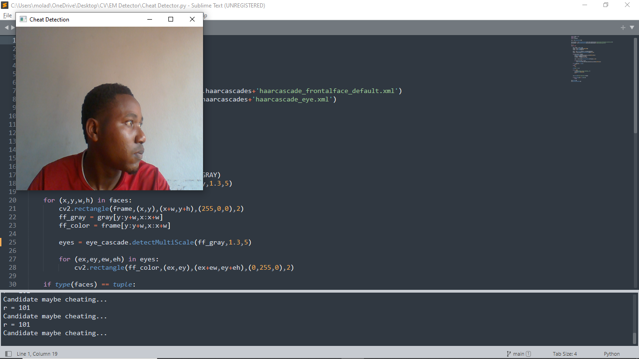Click the editor vertical scrollbar
Viewport: 639px width, 359px height.
click(635, 84)
